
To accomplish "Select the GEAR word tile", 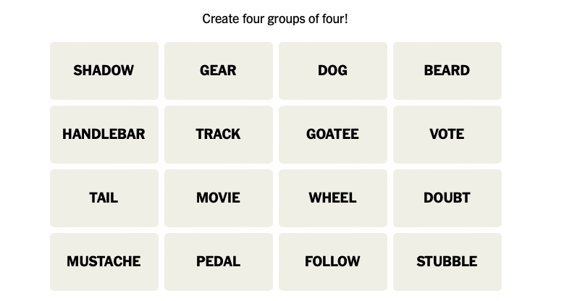I will [219, 71].
